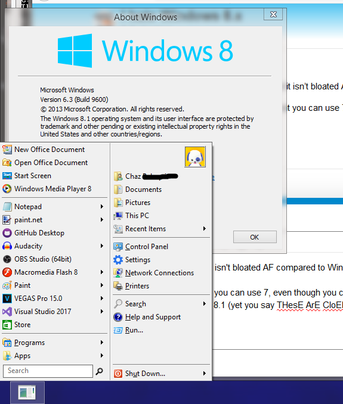Screen dimensions: 343x404
Task: Expand the Audacity submenu arrow
Action: (102, 246)
